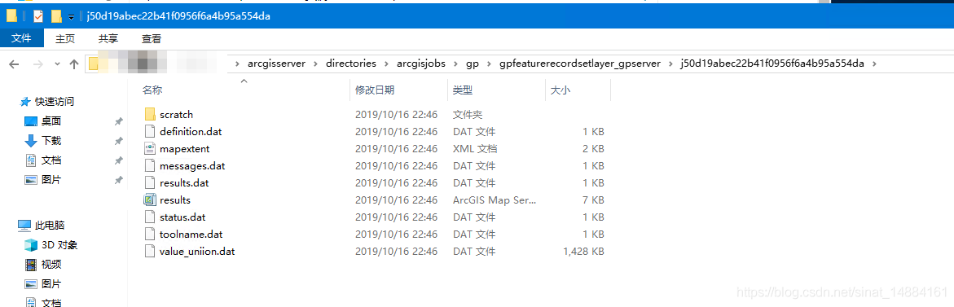
Task: Go to gp in the address bar
Action: tap(473, 64)
